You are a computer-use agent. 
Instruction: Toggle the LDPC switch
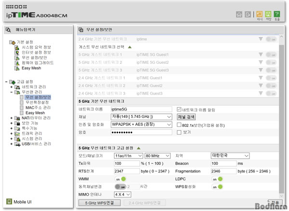(217, 179)
